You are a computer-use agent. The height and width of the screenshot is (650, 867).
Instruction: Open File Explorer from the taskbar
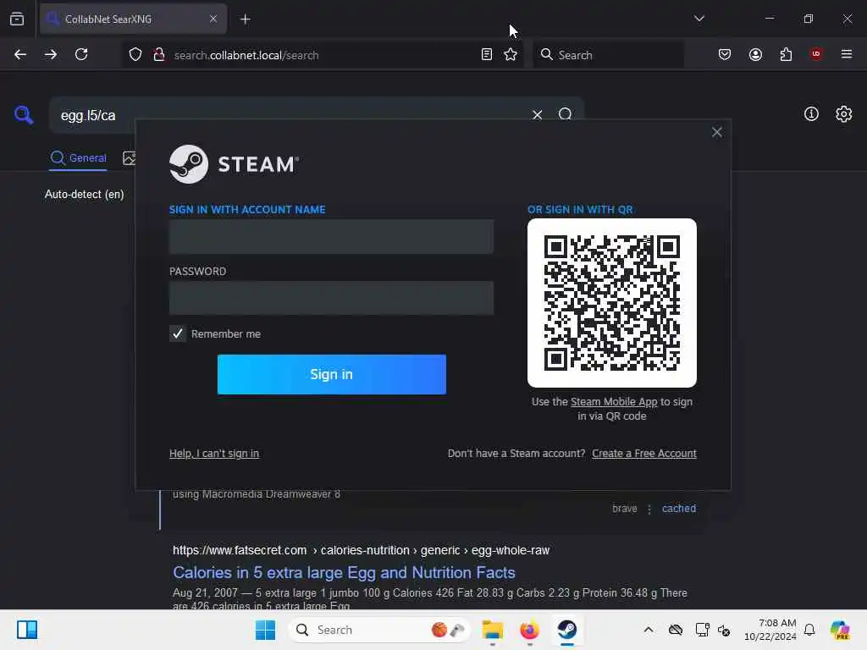[492, 630]
